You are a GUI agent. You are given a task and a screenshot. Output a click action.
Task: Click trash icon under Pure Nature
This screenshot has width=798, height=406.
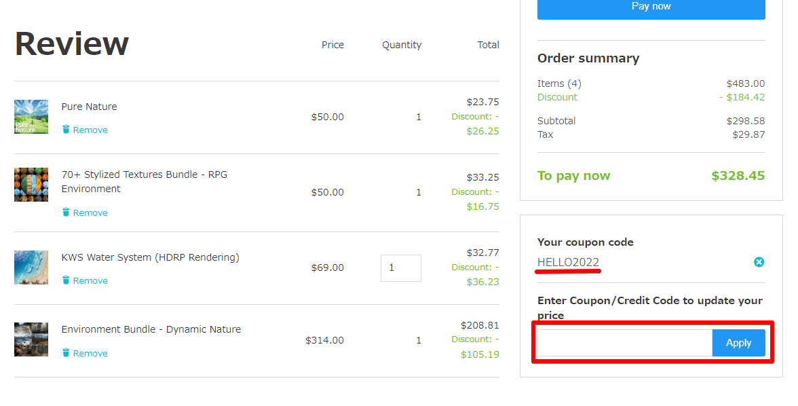pos(66,130)
